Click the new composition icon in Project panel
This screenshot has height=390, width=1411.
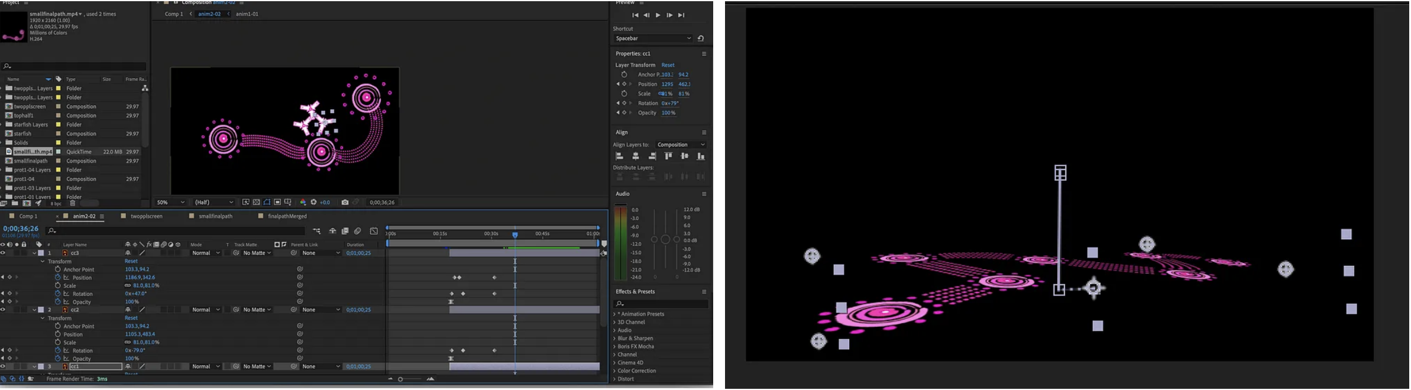[27, 203]
